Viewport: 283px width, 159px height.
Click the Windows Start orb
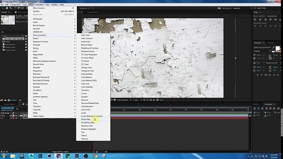pos(4,156)
